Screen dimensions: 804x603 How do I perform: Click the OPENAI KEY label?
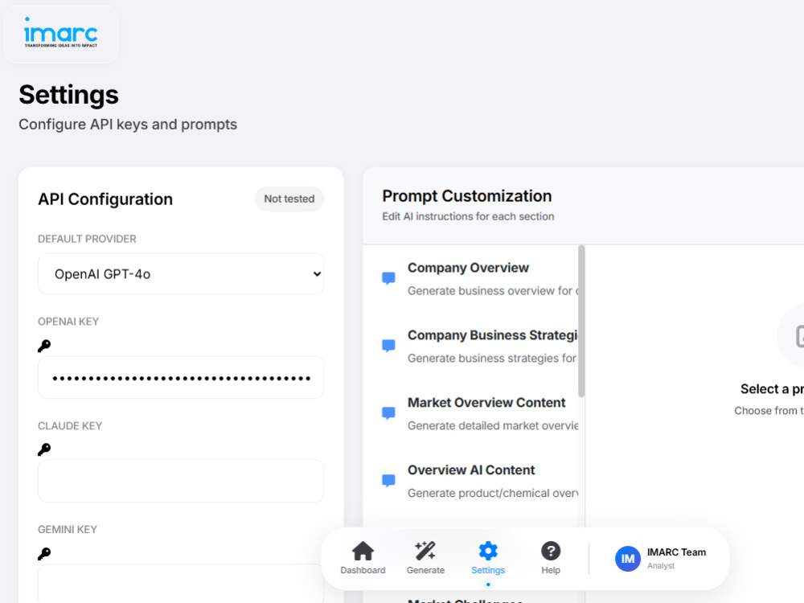(x=68, y=322)
